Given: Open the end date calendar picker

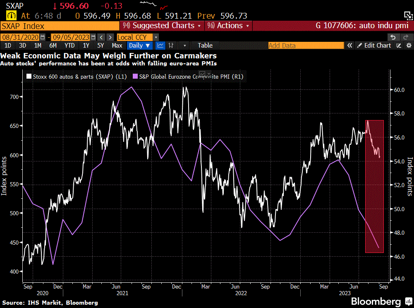Looking at the screenshot, I should pos(93,37).
